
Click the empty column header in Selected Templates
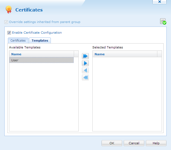coord(160,54)
